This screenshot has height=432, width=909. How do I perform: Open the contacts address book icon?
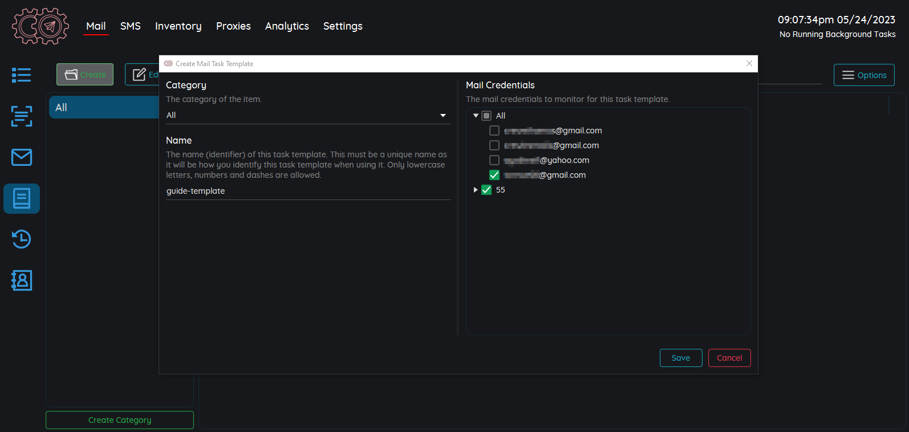pos(22,280)
